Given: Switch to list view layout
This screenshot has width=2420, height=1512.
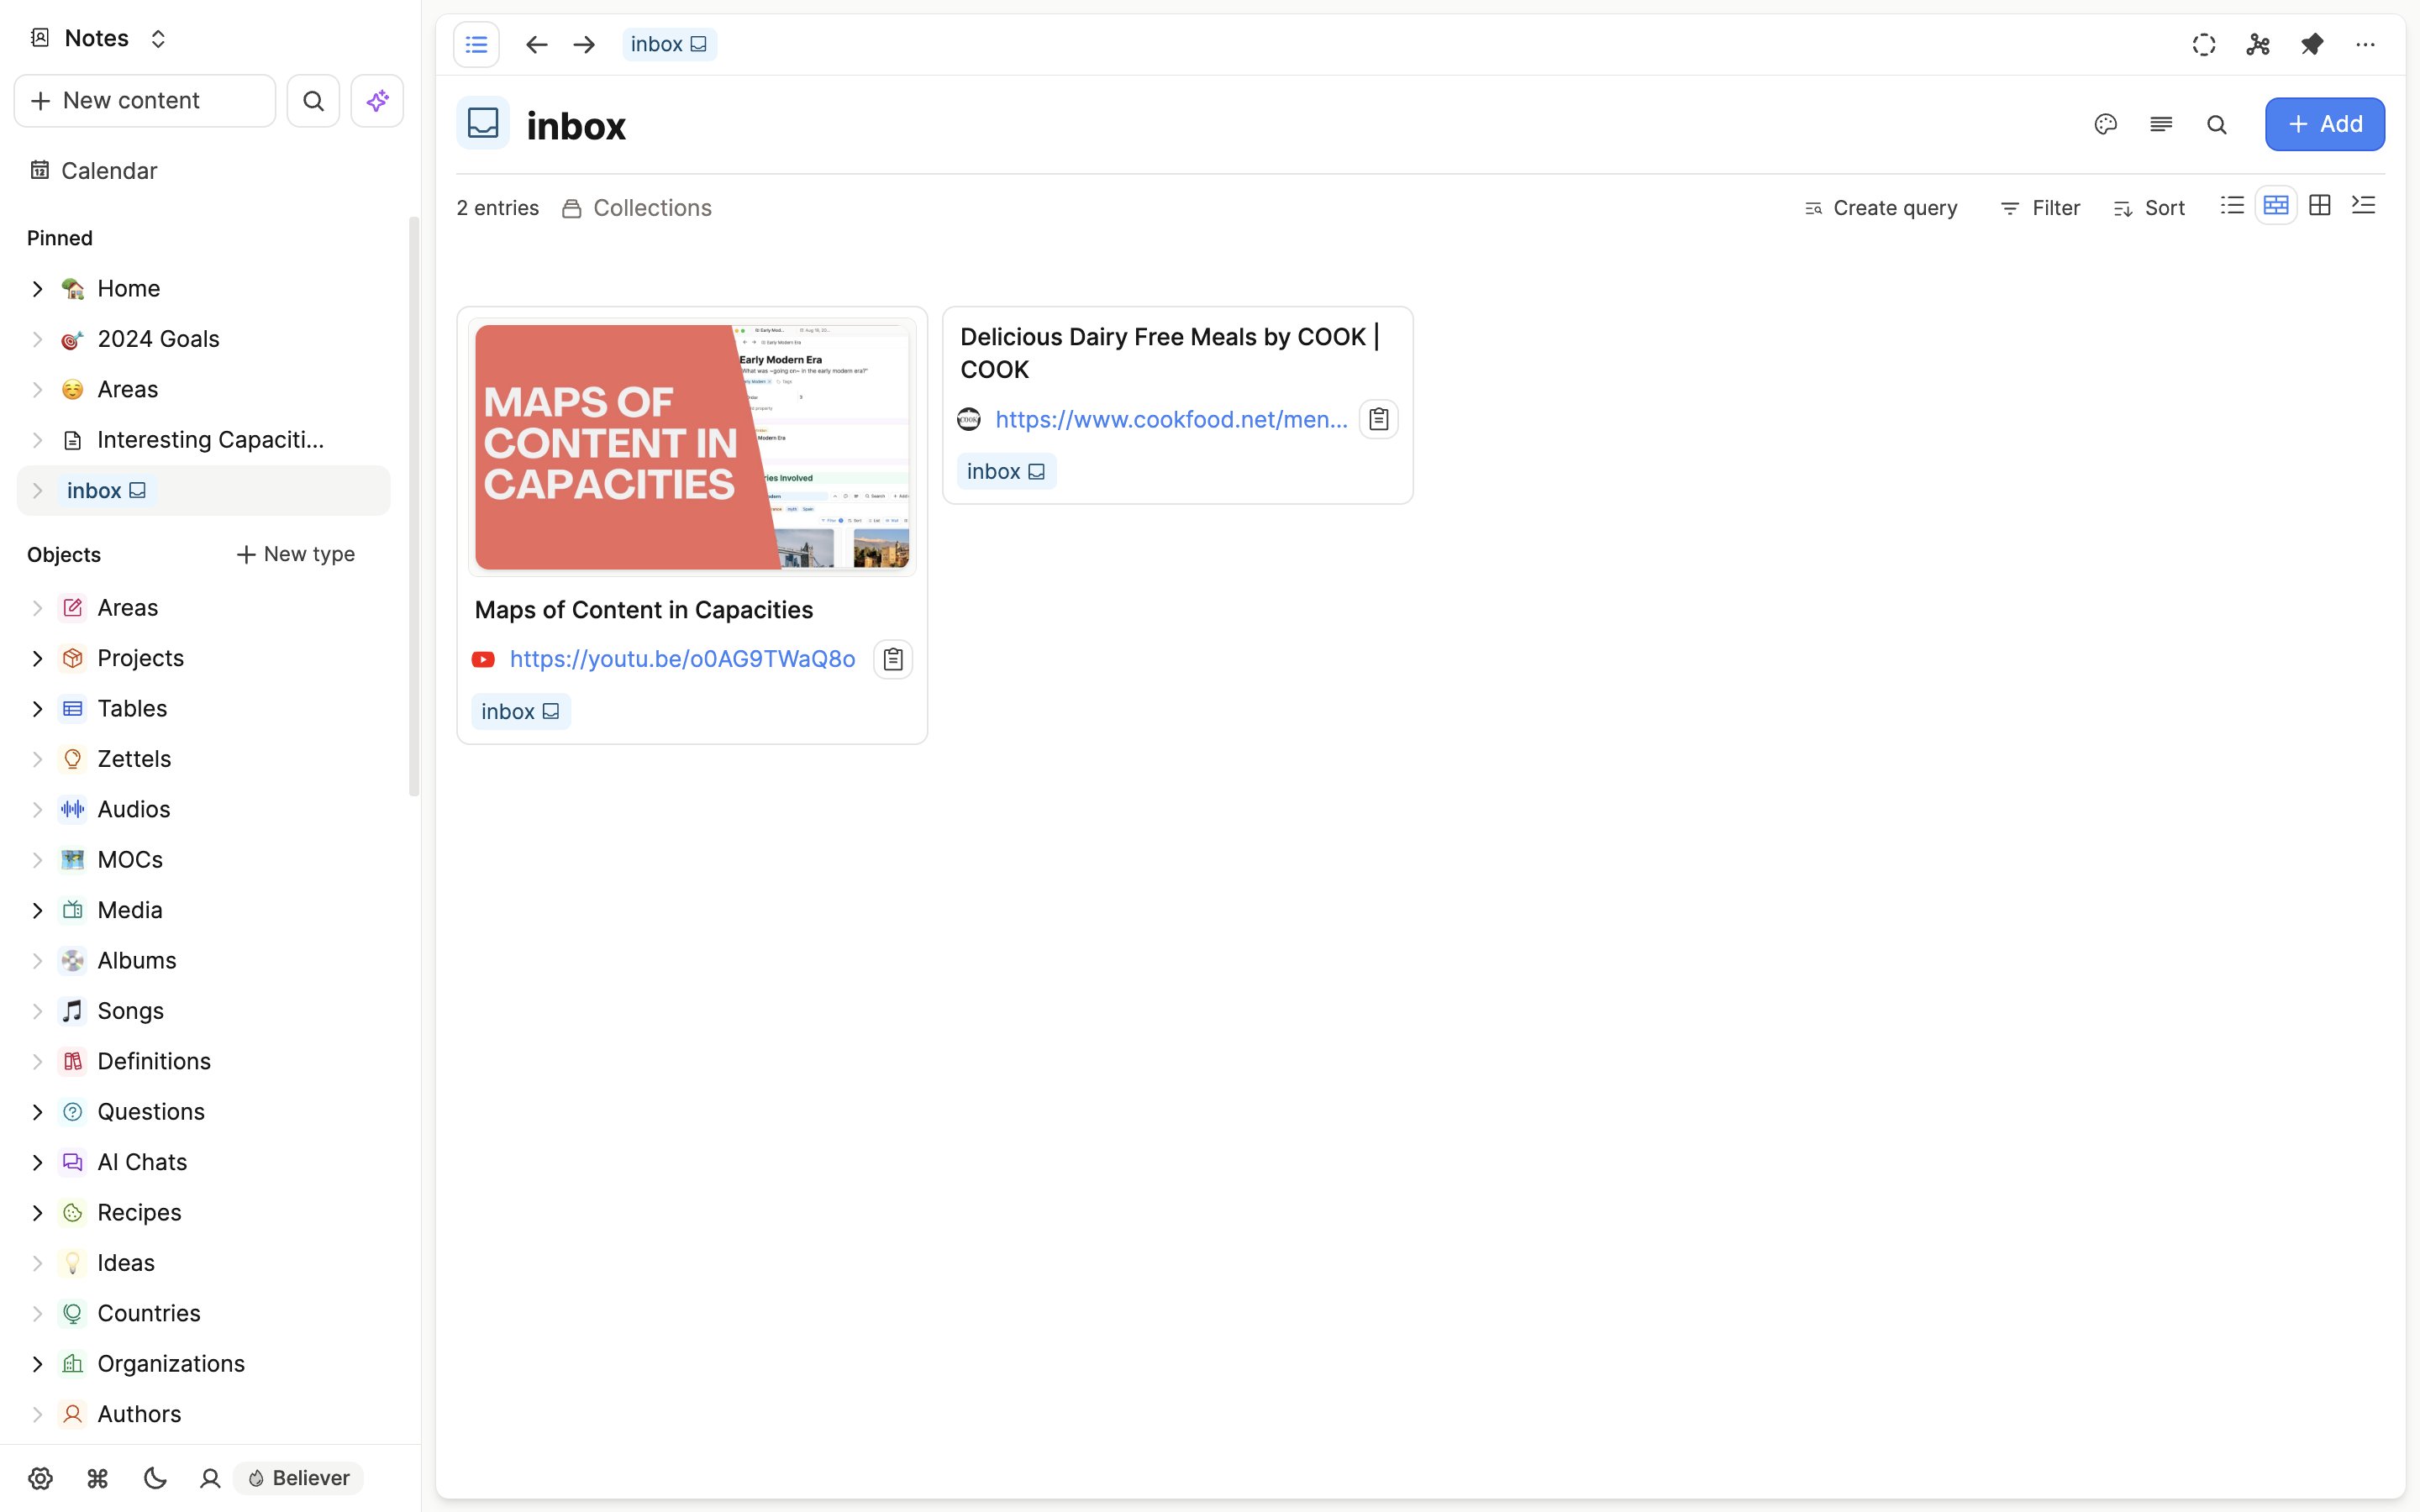Looking at the screenshot, I should 2232,206.
